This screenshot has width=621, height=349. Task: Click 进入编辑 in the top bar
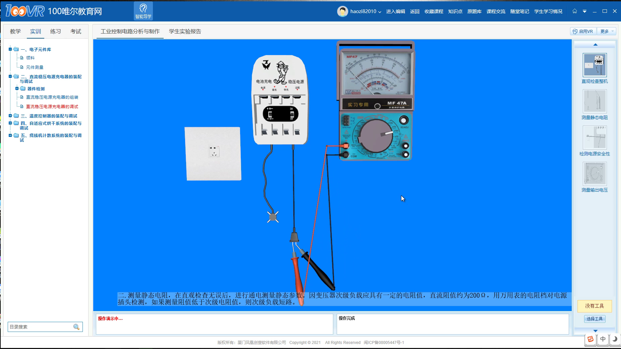(x=395, y=11)
